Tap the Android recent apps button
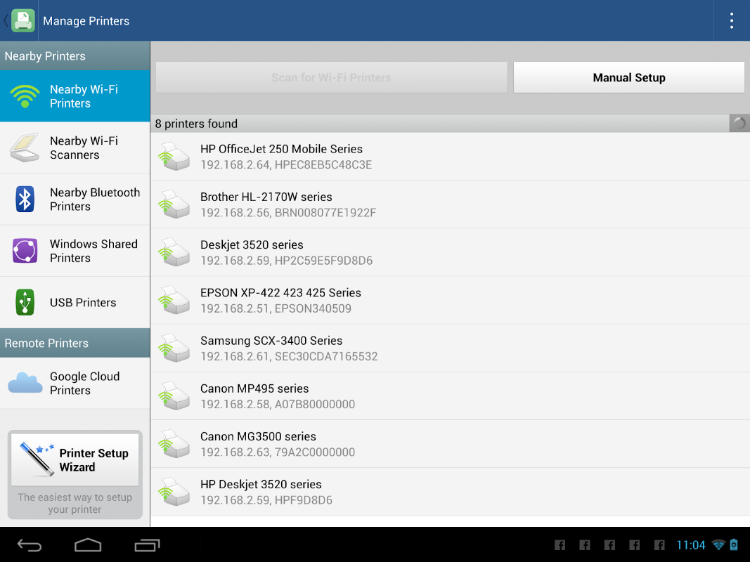Screen dimensions: 750x562 [147, 545]
